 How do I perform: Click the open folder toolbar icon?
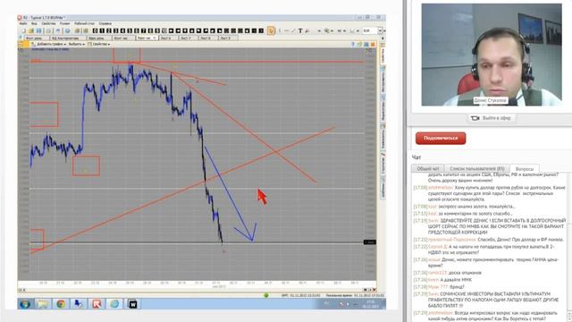tap(31, 31)
